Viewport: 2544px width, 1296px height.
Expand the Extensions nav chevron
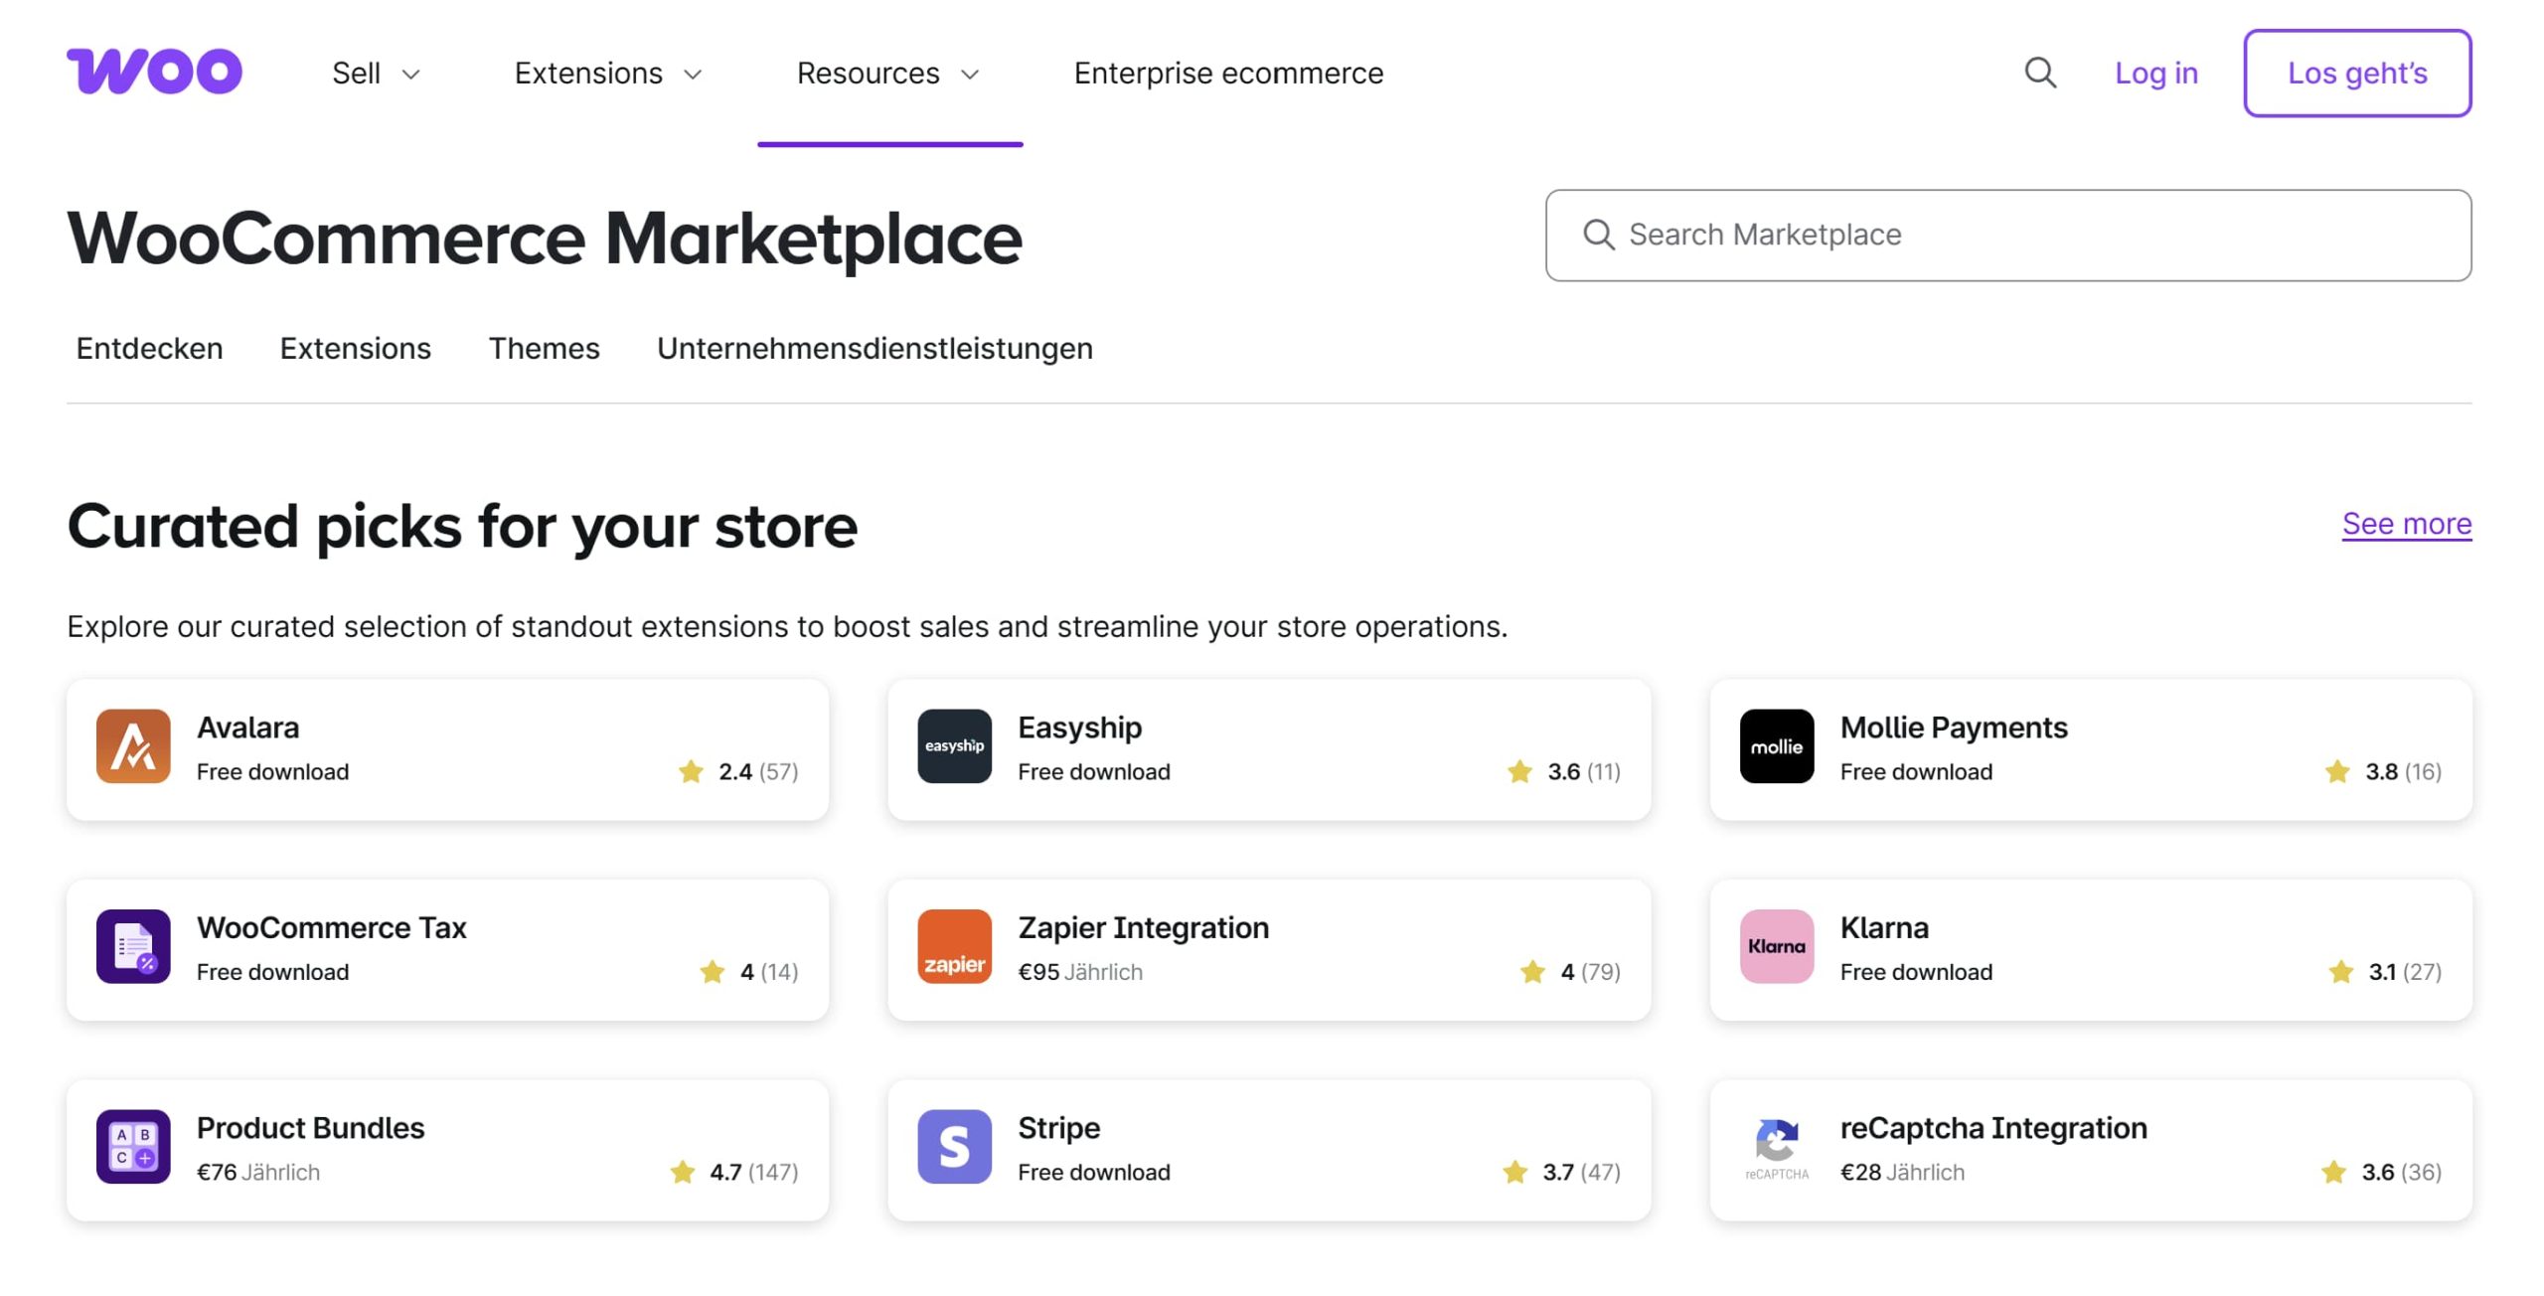coord(694,75)
